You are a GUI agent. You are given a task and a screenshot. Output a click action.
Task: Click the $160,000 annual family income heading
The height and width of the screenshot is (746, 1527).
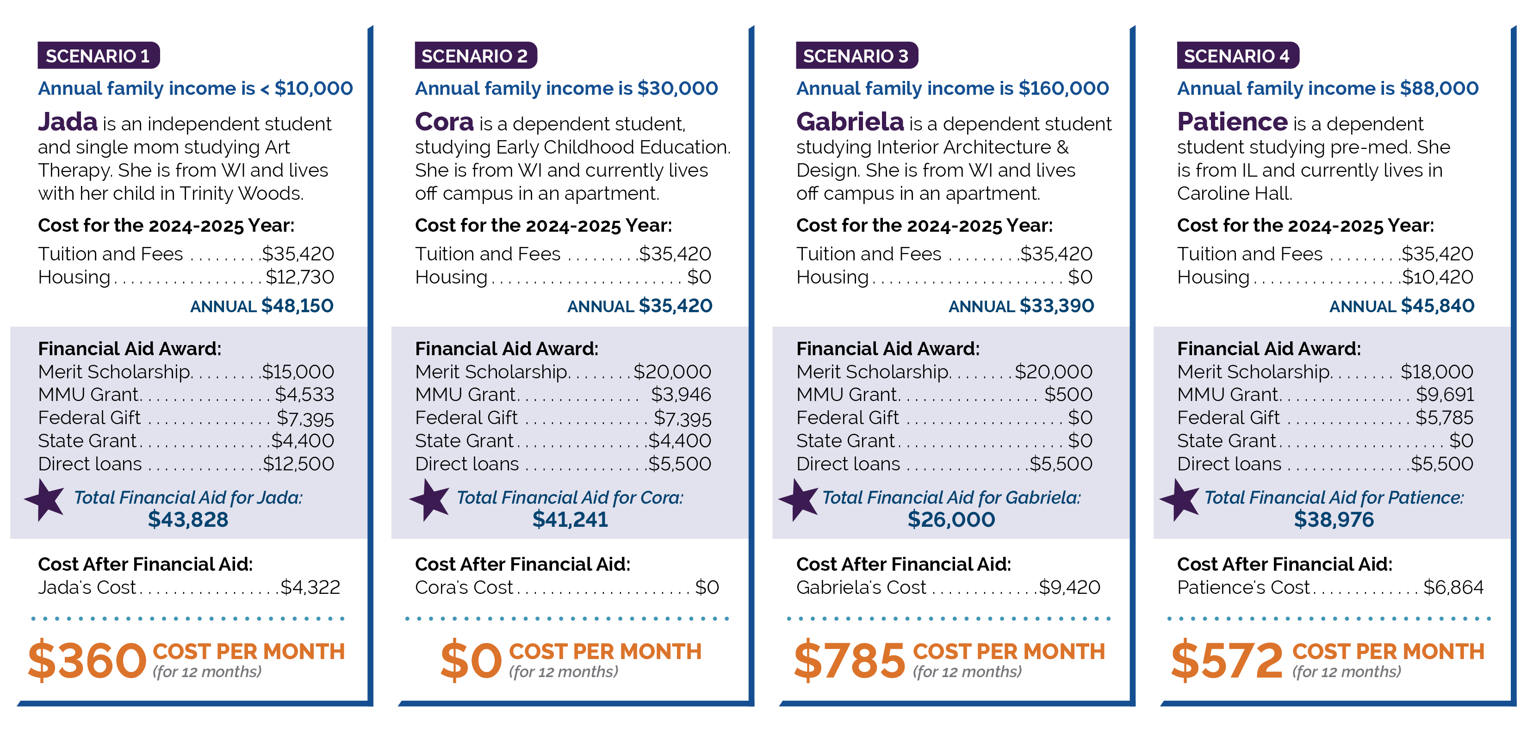pyautogui.click(x=952, y=88)
